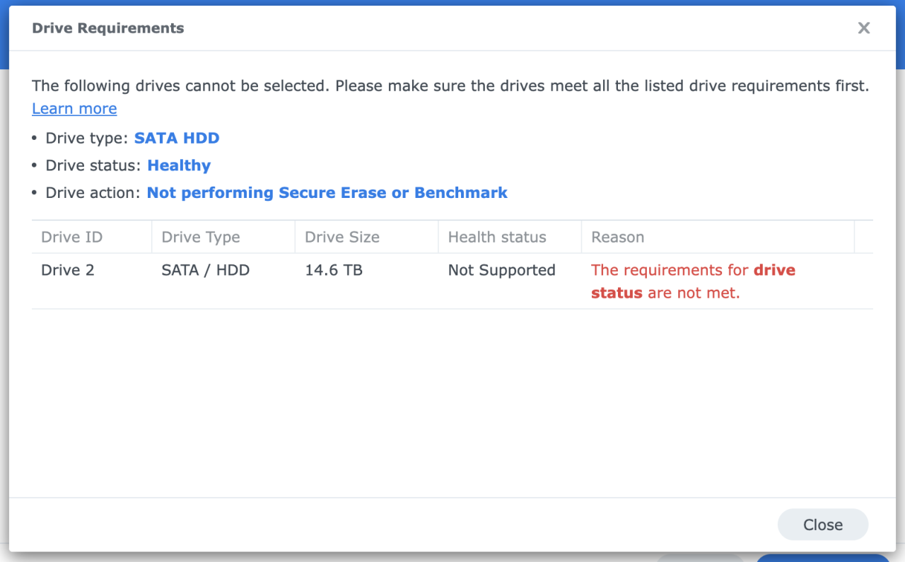Image resolution: width=905 pixels, height=562 pixels.
Task: Click the Drive action label
Action: pos(93,193)
